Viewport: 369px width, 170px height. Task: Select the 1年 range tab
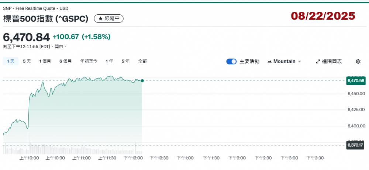109,61
